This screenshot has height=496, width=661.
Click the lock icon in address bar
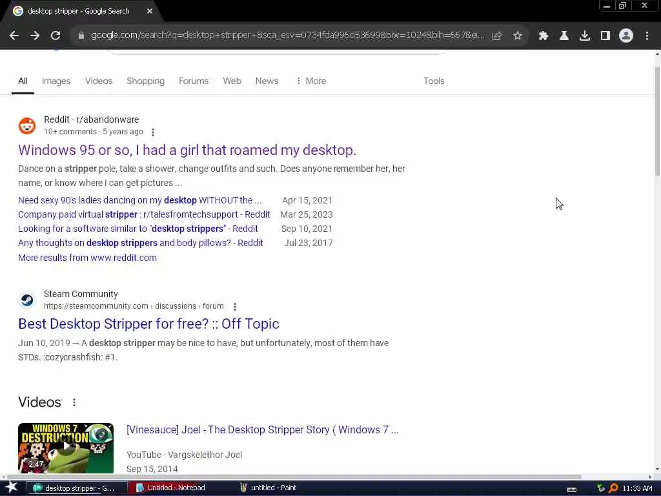pos(81,36)
